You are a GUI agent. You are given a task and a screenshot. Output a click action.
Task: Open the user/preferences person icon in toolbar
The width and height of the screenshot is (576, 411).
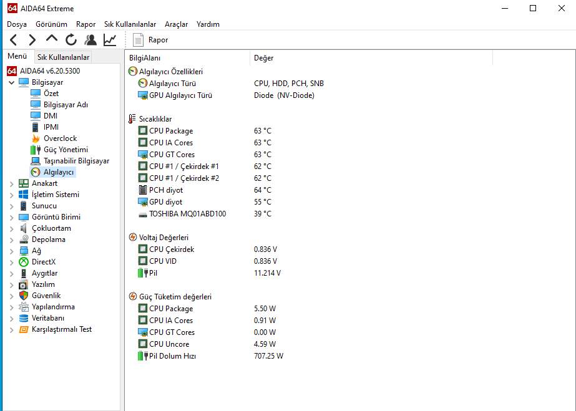(x=90, y=40)
